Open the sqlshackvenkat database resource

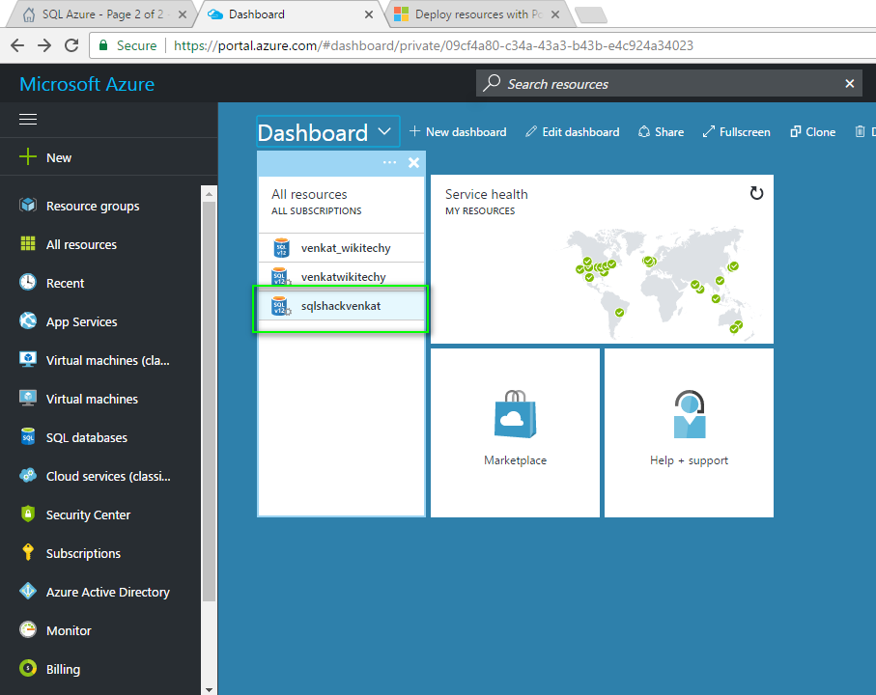point(340,306)
